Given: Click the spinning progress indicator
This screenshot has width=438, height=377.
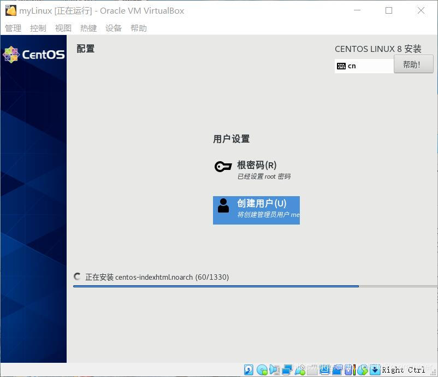Looking at the screenshot, I should 78,276.
